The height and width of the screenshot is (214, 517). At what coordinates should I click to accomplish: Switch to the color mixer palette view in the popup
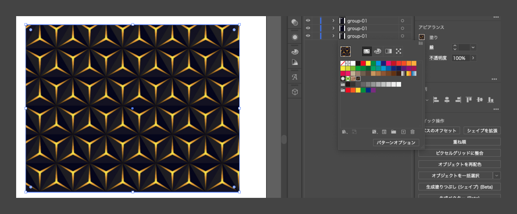tap(378, 51)
